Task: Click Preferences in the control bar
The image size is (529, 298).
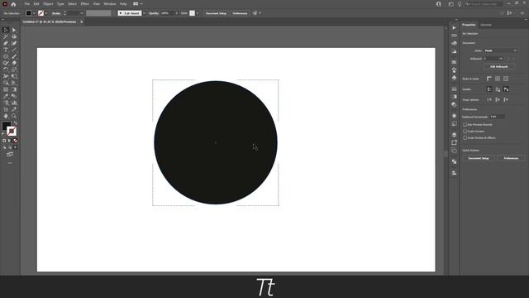Action: coord(240,13)
